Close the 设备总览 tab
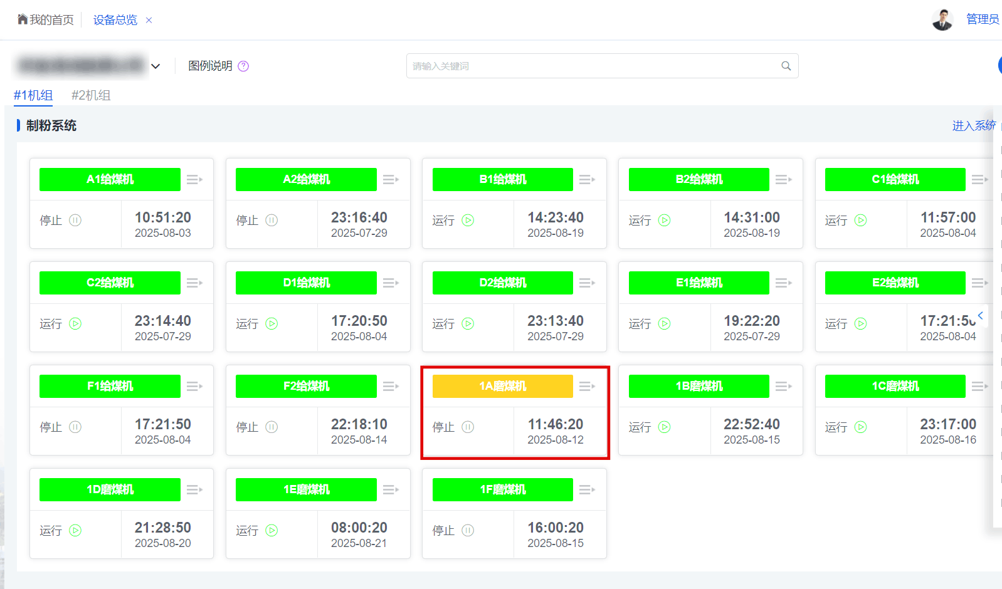This screenshot has height=589, width=1002. [x=149, y=20]
